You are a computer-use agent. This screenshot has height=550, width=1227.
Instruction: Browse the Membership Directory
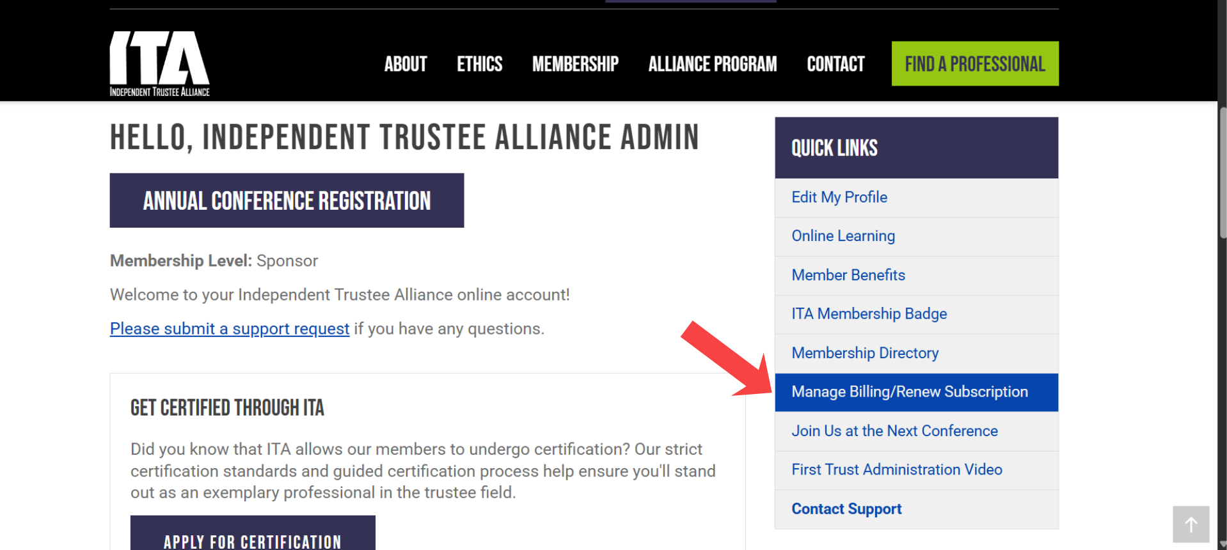(x=864, y=353)
